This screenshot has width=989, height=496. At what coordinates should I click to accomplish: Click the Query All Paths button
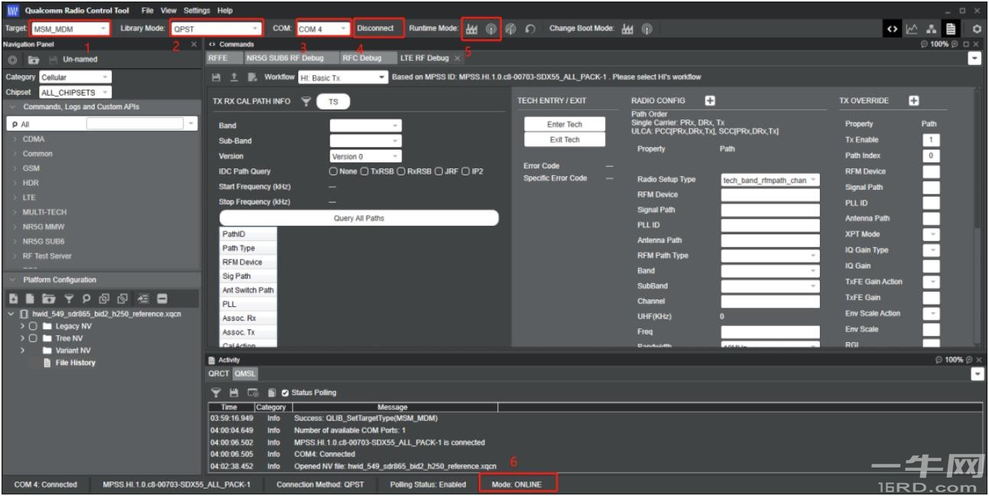[359, 218]
